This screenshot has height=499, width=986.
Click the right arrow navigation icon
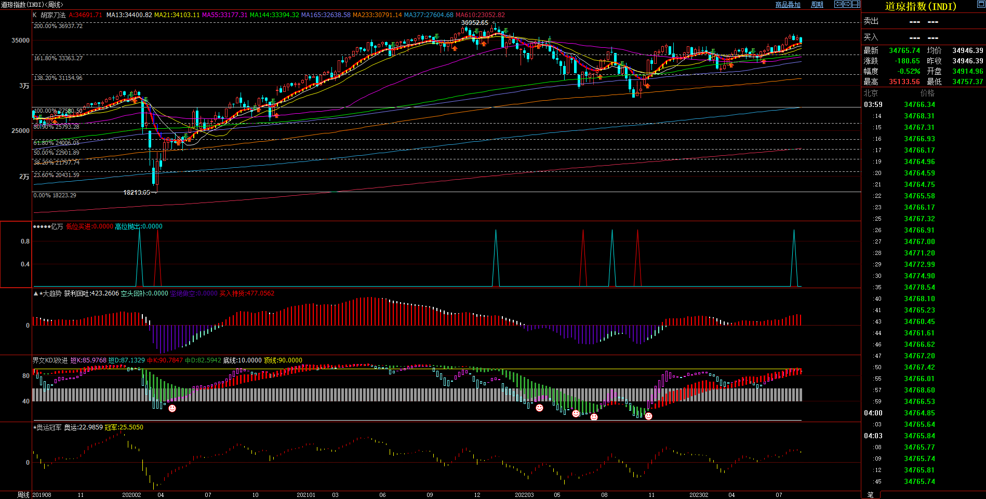[x=847, y=4]
